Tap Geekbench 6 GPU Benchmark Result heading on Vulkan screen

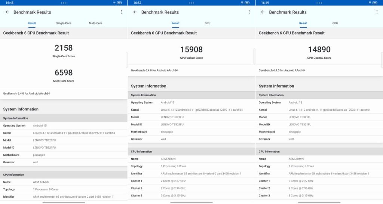click(164, 33)
